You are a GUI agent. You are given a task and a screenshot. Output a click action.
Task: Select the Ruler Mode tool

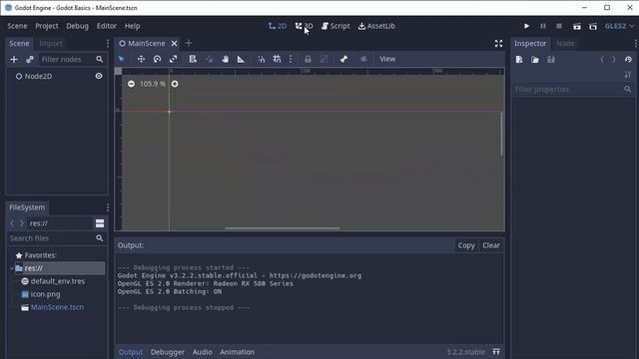point(241,59)
